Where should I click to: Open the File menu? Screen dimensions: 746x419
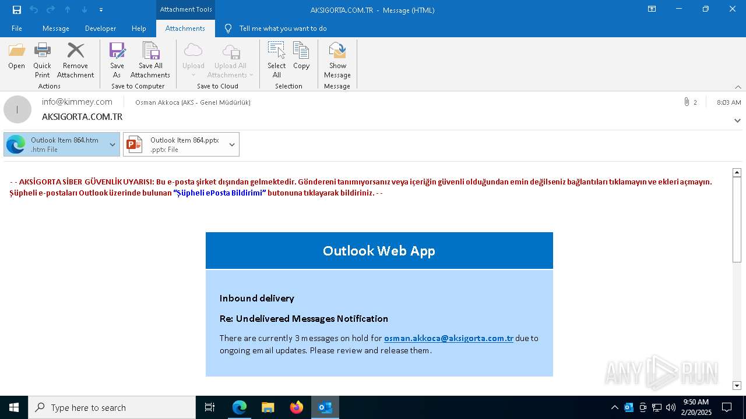[17, 29]
